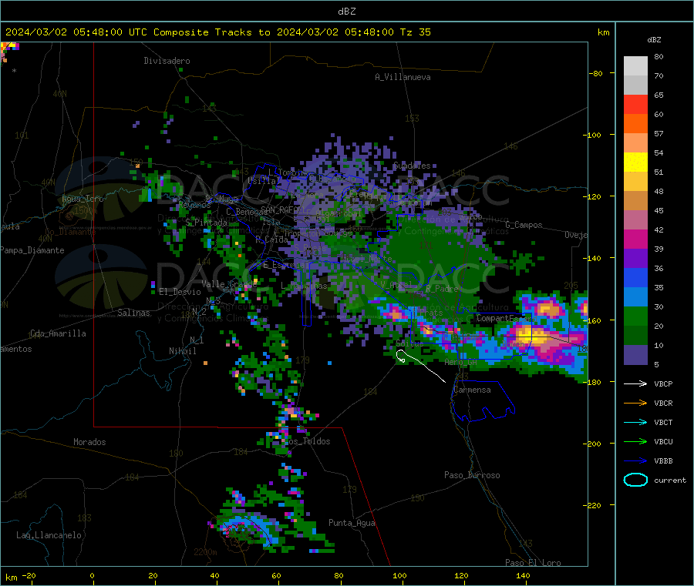Click the blue VBBB arrow in legend
This screenshot has height=586, width=694.
click(x=635, y=460)
